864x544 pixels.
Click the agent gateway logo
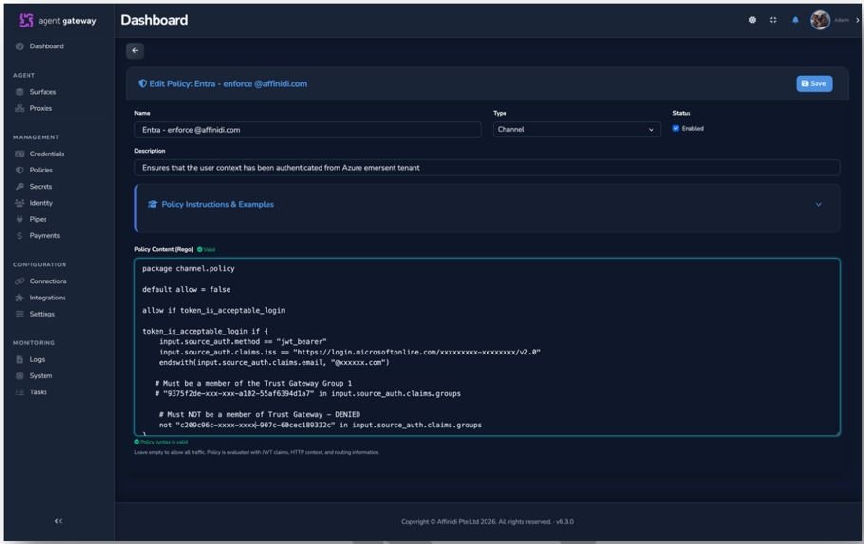coord(57,20)
